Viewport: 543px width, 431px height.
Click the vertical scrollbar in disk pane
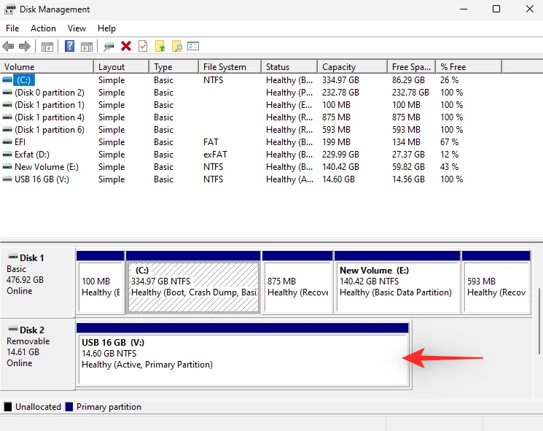point(539,321)
